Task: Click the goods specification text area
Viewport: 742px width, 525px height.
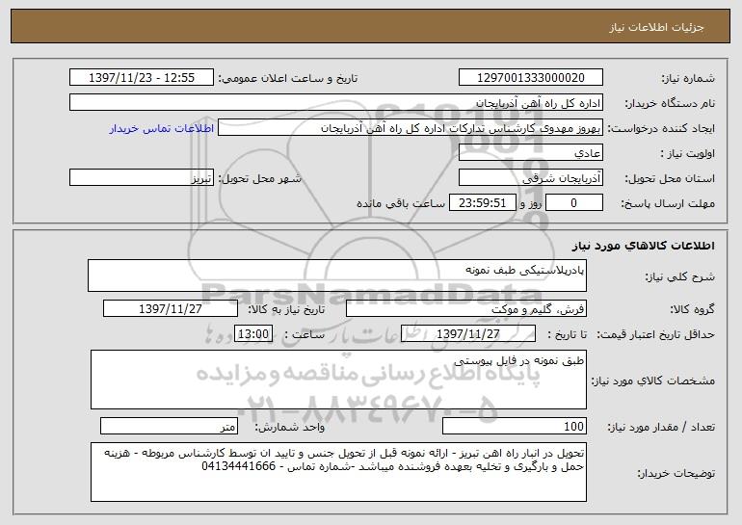Action: (338, 380)
